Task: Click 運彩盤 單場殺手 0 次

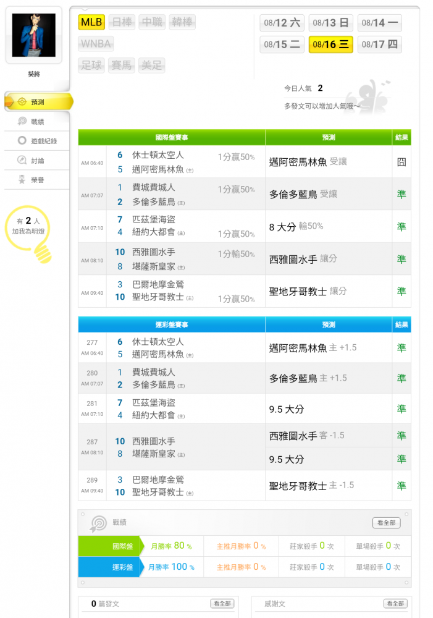Action: (x=378, y=567)
